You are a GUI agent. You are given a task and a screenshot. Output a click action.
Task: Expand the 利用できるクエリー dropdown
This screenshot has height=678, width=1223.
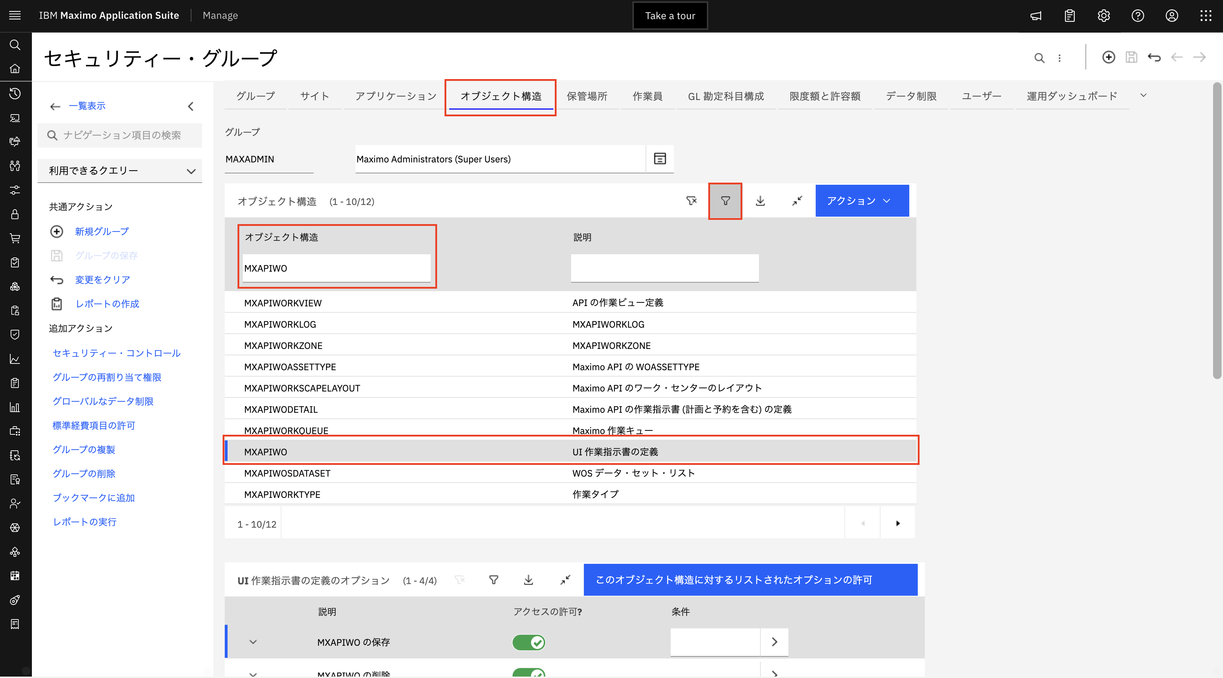pos(120,171)
